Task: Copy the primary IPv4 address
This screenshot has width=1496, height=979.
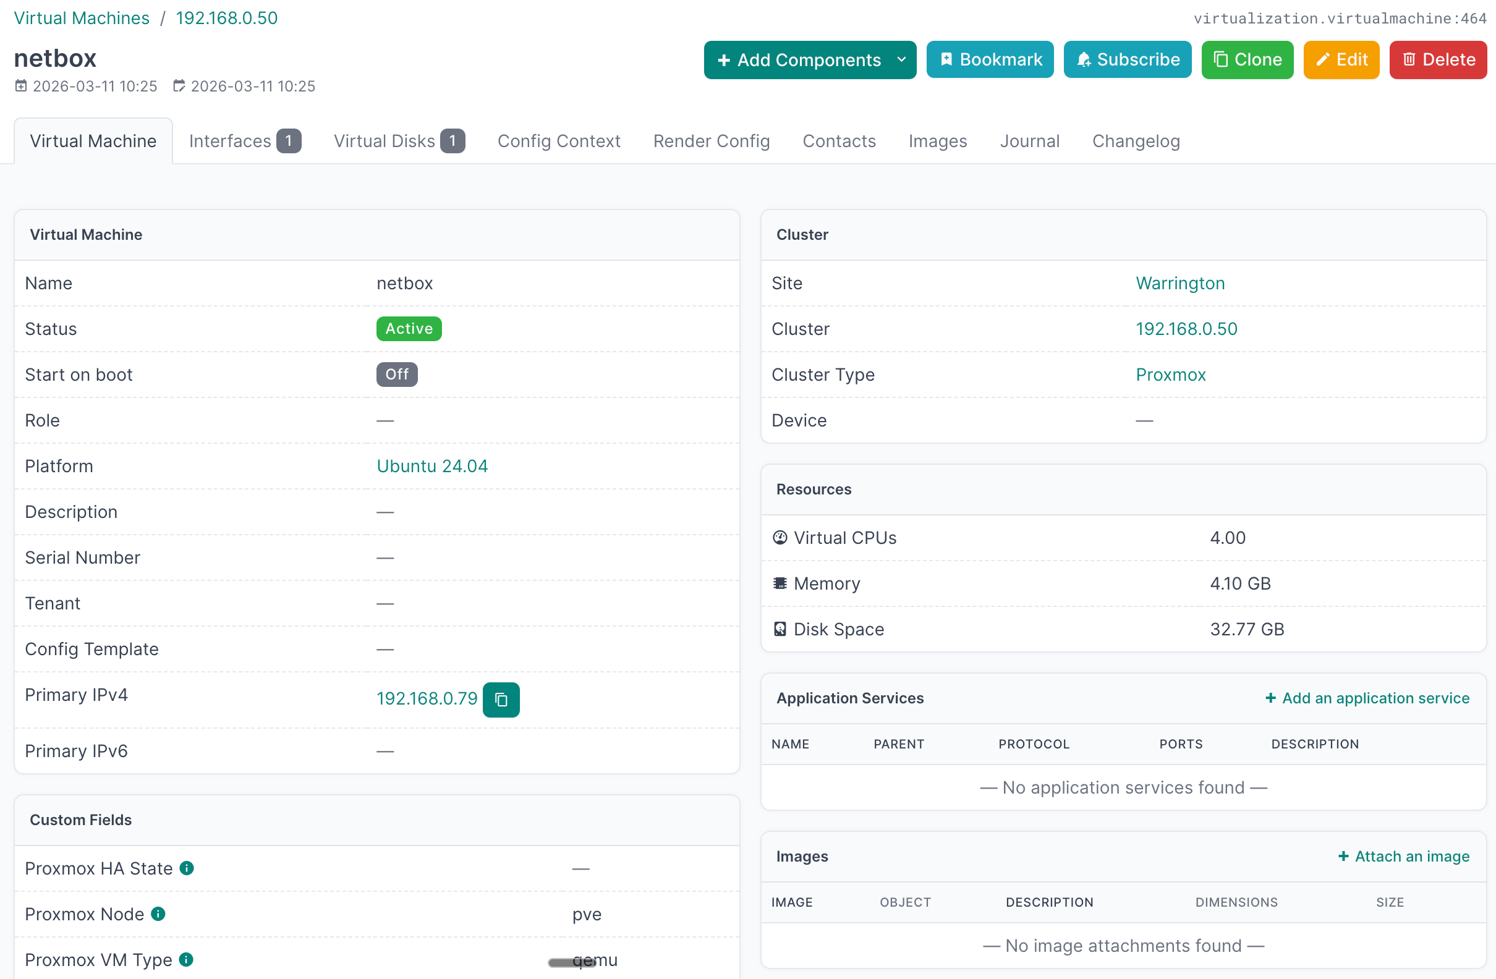Action: [501, 700]
